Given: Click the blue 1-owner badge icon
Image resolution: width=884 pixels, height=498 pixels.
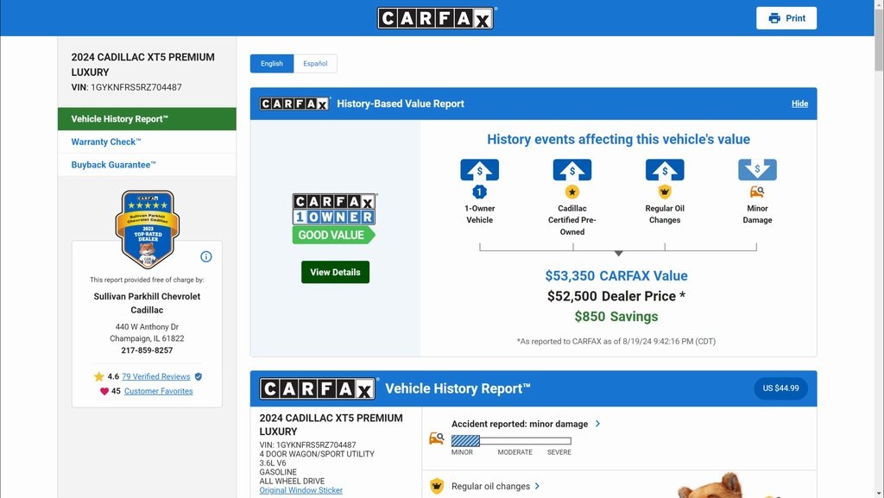Looking at the screenshot, I should tap(479, 192).
